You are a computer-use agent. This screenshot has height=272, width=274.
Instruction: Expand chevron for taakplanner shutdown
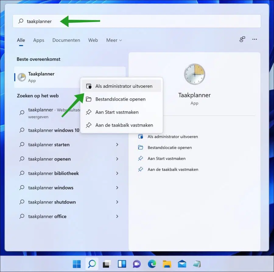pos(117,202)
